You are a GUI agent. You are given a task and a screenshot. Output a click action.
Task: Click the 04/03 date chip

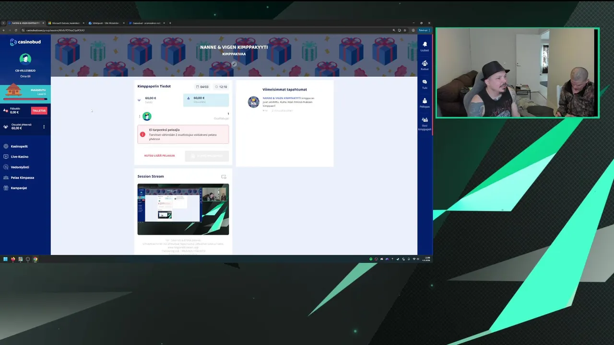pos(202,87)
